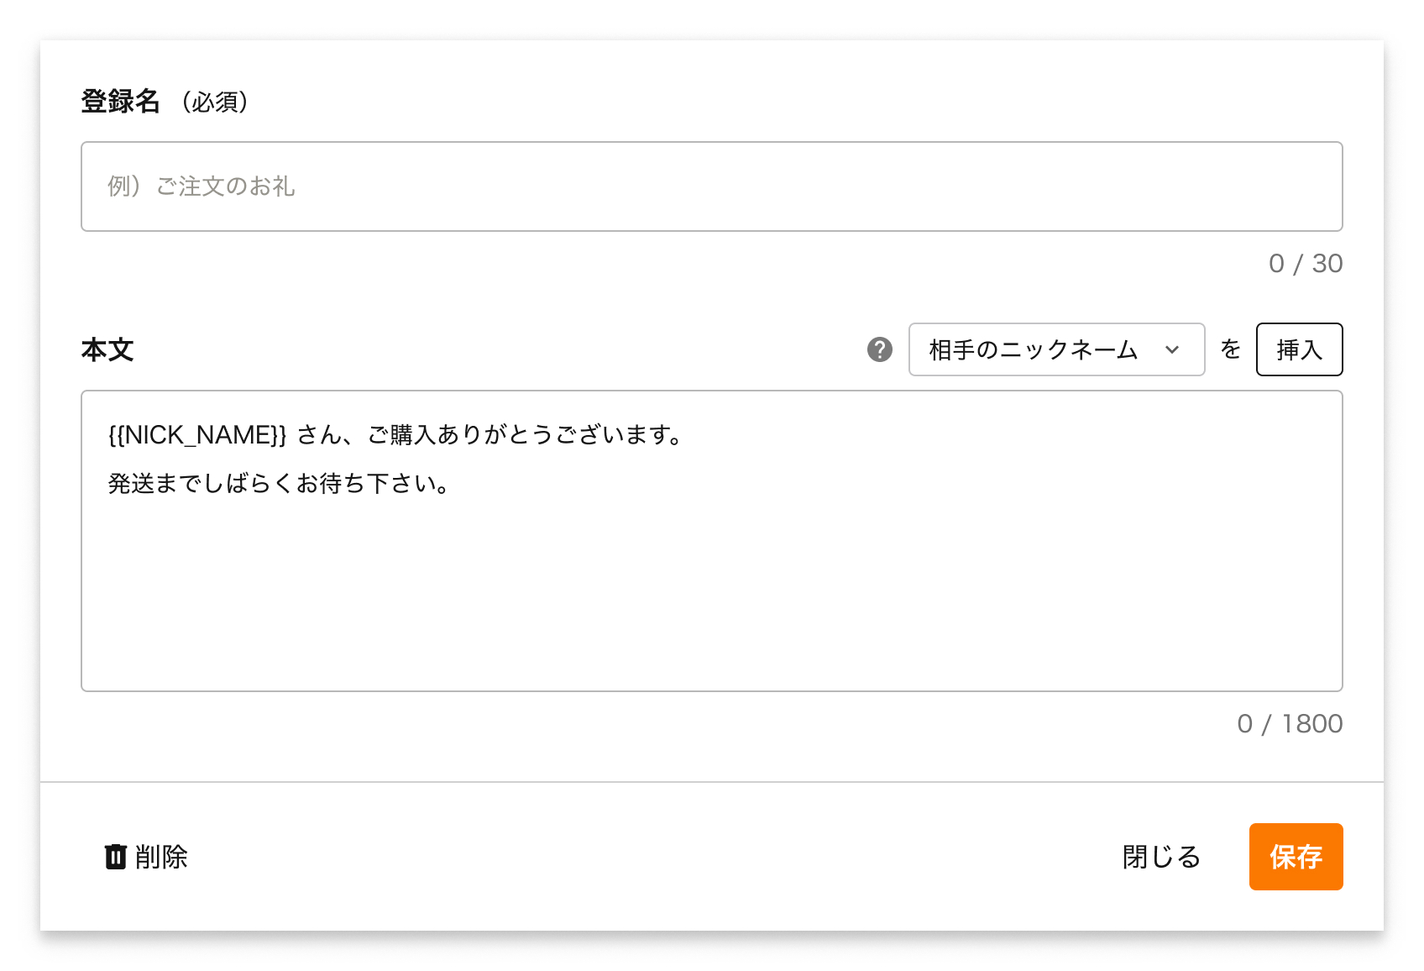Screen dimensions: 1424x971
Task: Expand the chevron arrow in nickname dropdown
Action: pyautogui.click(x=1172, y=349)
